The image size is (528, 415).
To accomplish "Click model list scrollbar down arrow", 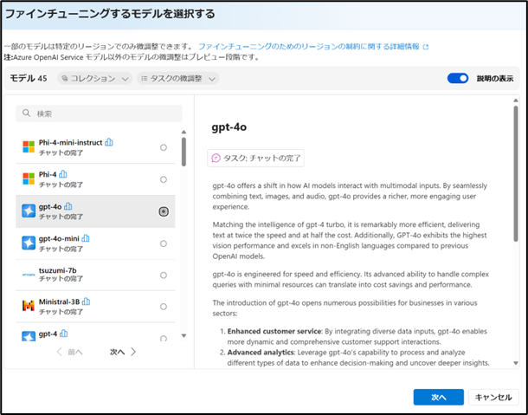I will [x=184, y=335].
